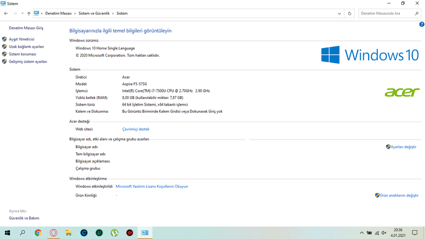425x239 pixels.
Task: Open Gelişmiş sistem ayarları
Action: (x=28, y=62)
